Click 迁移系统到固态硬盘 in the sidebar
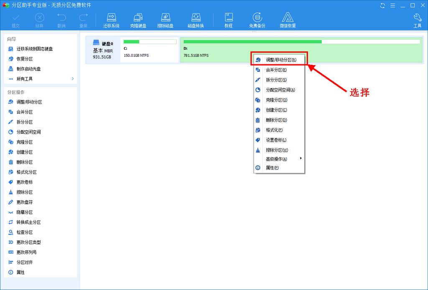Image resolution: width=428 pixels, height=290 pixels. tap(34, 49)
